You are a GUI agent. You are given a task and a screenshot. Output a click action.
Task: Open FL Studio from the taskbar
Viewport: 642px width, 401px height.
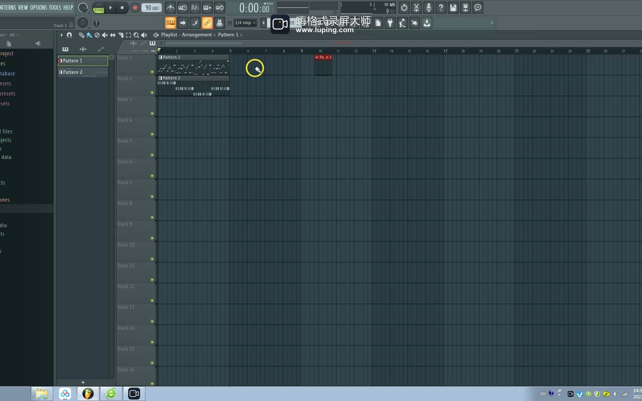(88, 394)
